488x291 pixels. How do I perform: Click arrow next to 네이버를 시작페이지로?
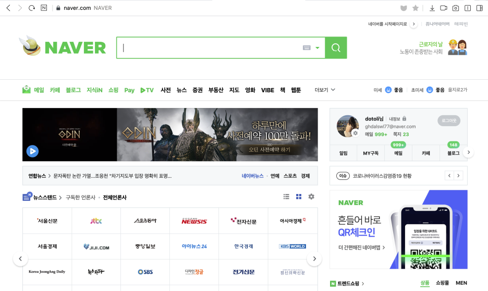click(413, 24)
